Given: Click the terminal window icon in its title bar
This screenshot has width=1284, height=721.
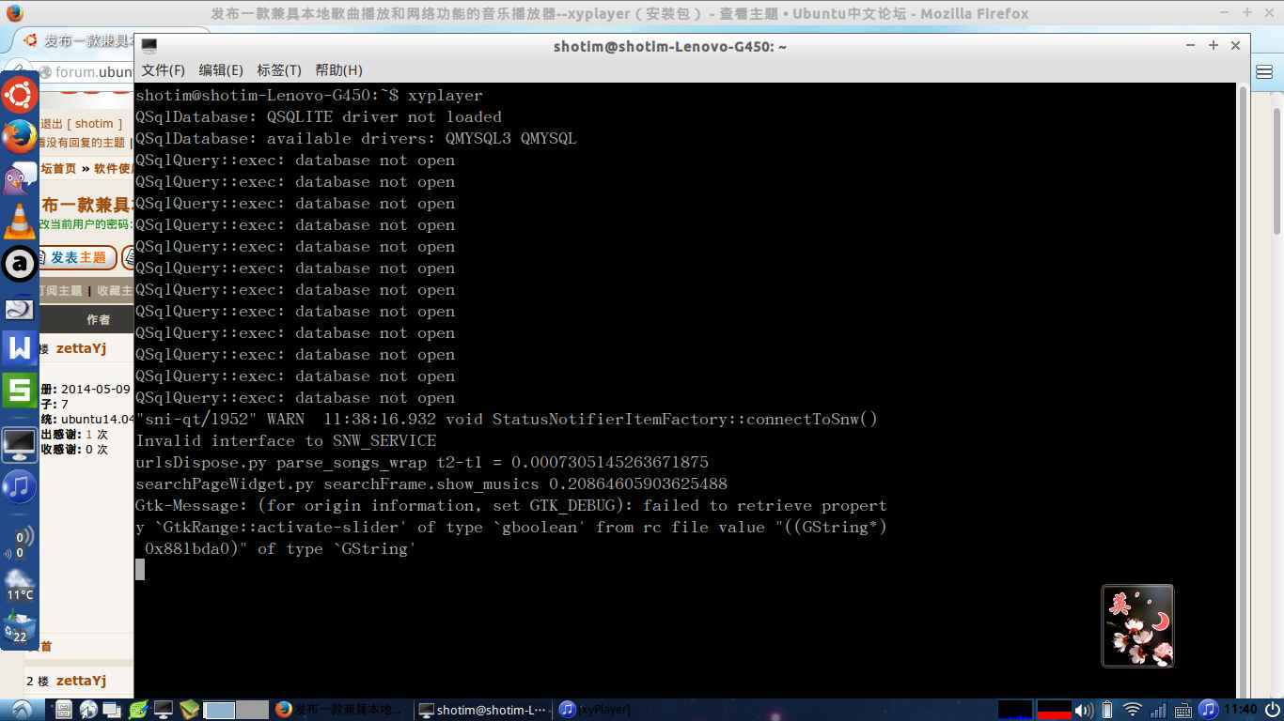Looking at the screenshot, I should [x=149, y=46].
